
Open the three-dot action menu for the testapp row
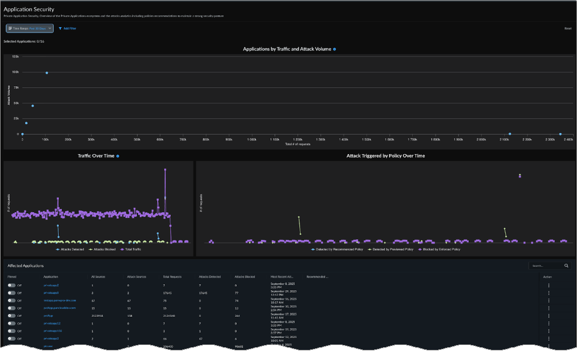tap(549, 300)
